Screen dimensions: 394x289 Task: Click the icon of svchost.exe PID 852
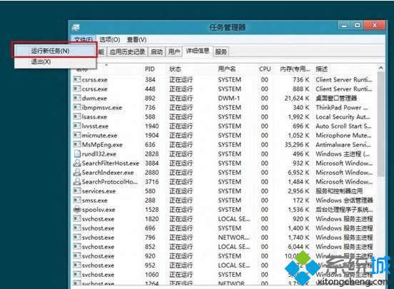click(77, 246)
